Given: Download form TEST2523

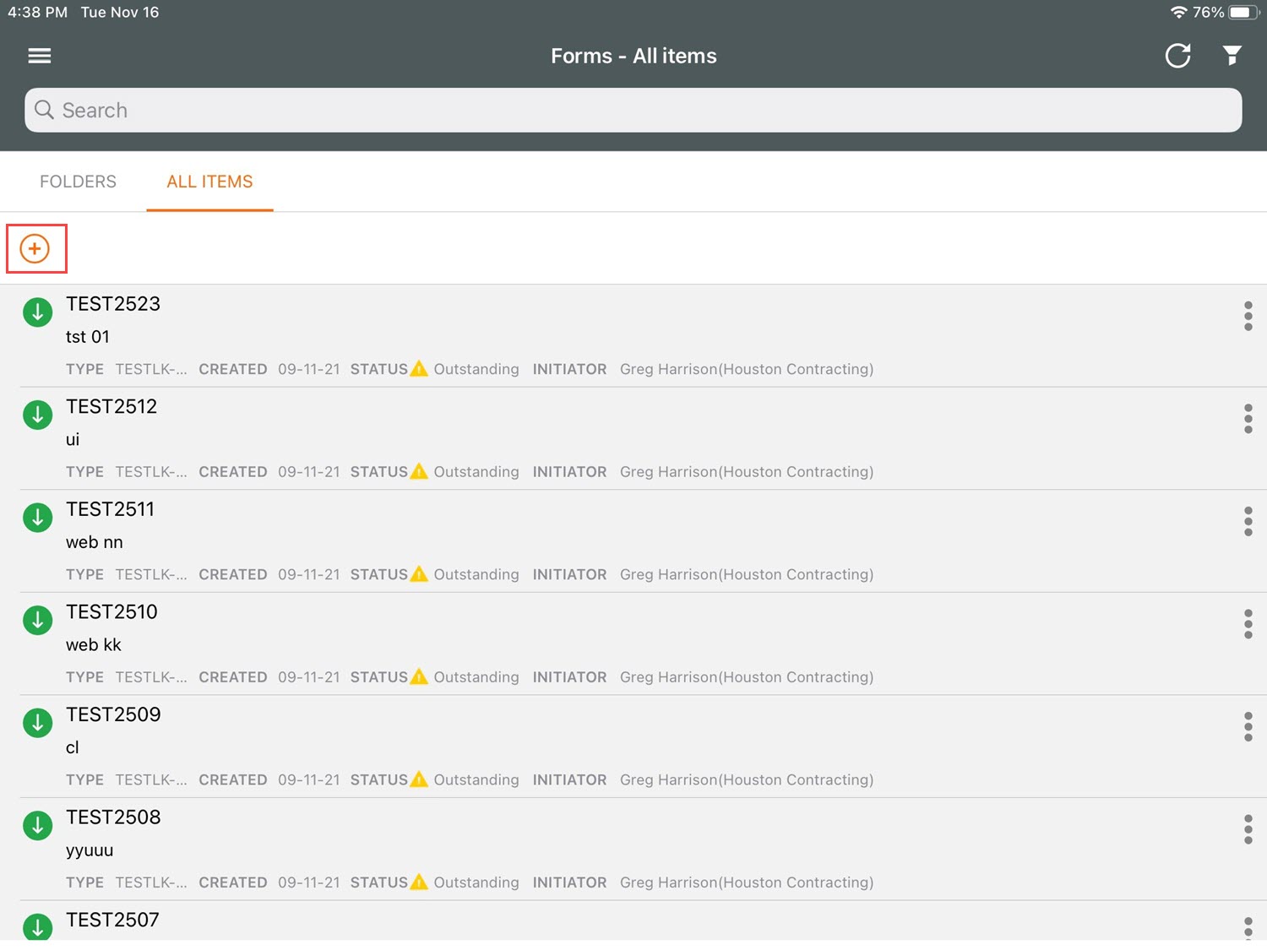Looking at the screenshot, I should click(x=37, y=312).
